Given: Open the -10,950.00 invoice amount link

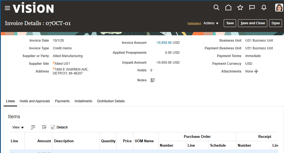Looking at the screenshot, I should click(164, 43).
